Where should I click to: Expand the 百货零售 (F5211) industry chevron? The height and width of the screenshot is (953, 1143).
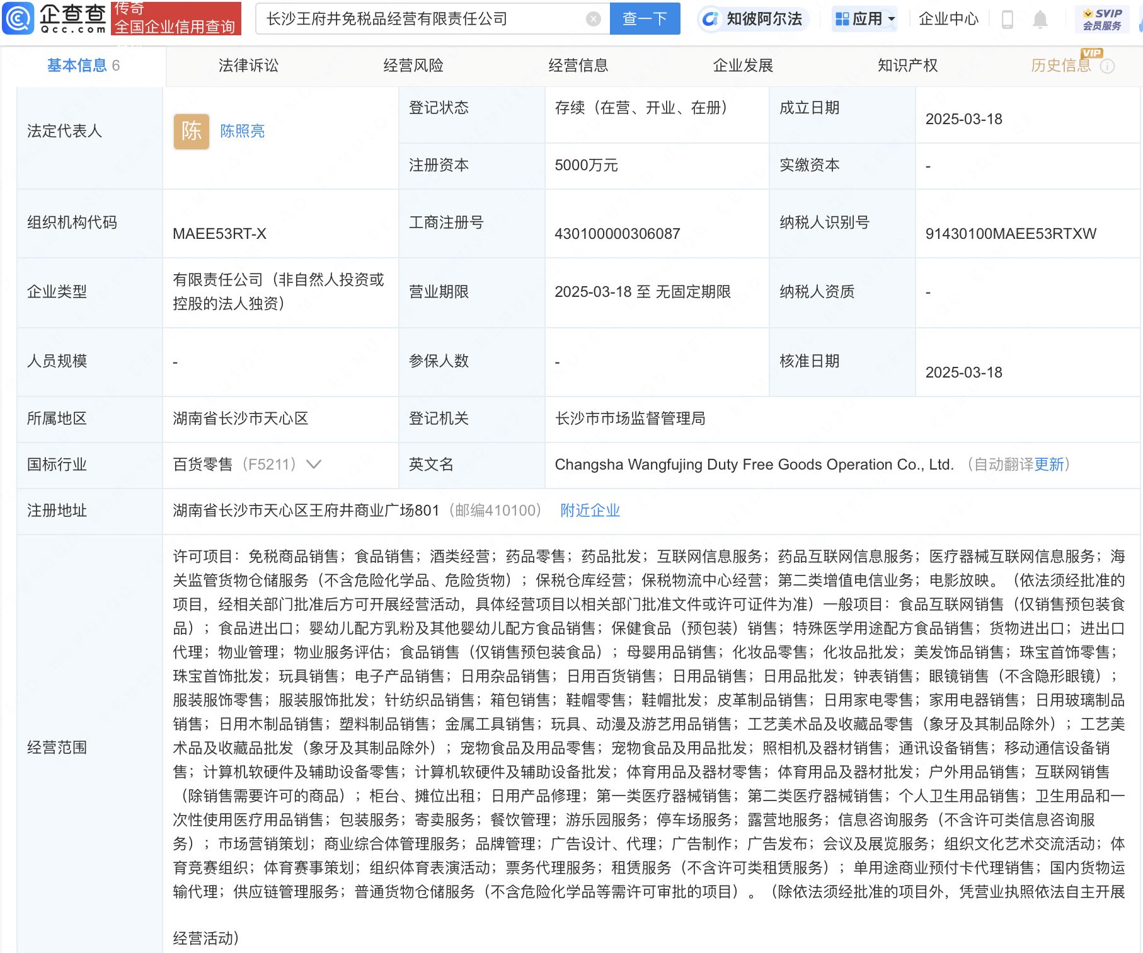[x=314, y=465]
